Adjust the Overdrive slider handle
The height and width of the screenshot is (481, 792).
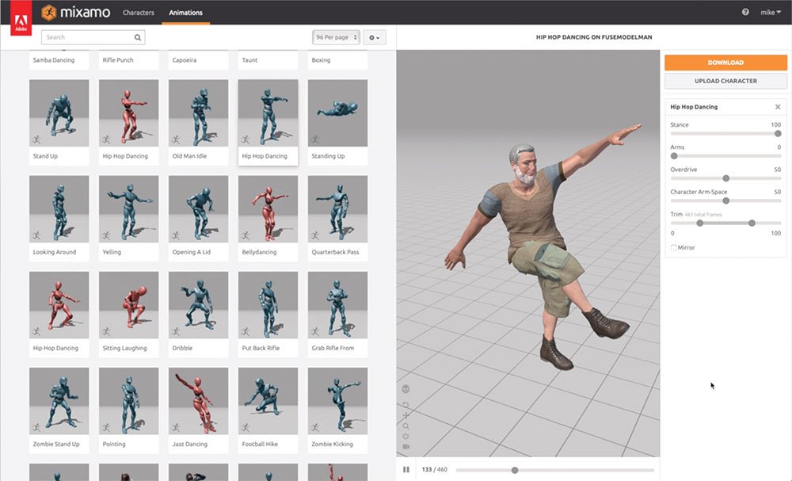click(x=725, y=178)
